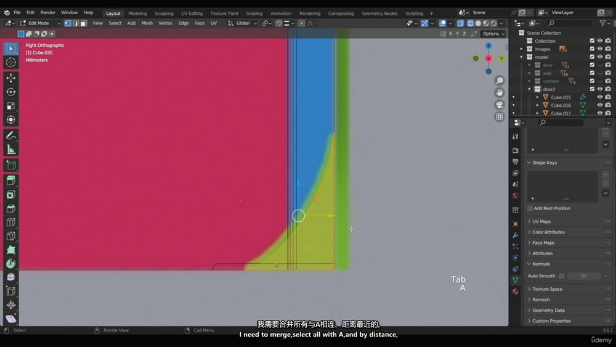Screen dimensions: 616x347
Task: Select the Smooth tool
Action: (x=10, y=277)
